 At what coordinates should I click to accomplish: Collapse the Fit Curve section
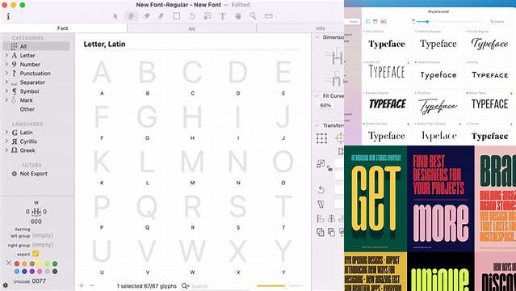click(317, 96)
